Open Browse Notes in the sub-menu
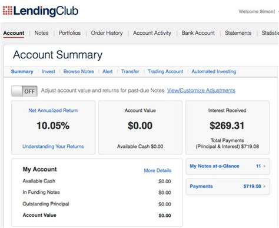Screen dimensions: 279x228 pos(78,71)
